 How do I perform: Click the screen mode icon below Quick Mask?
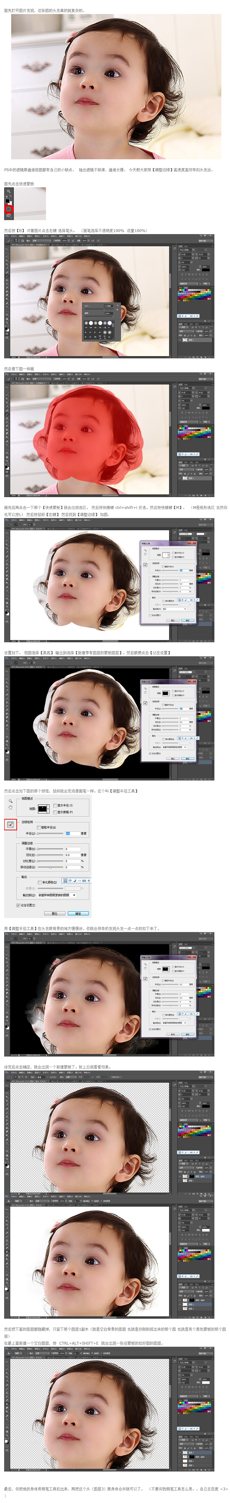click(9, 215)
